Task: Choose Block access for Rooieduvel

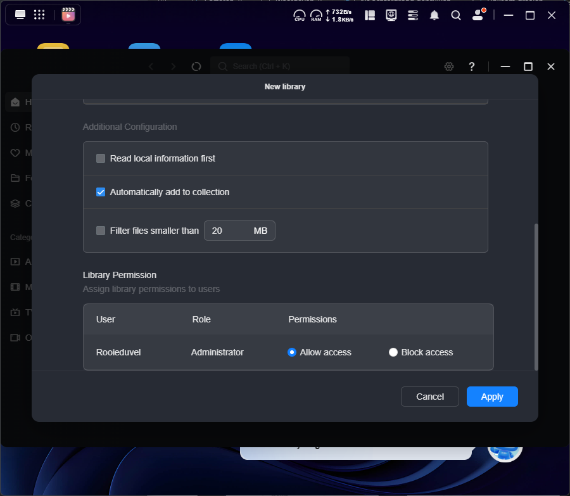Action: click(x=393, y=352)
